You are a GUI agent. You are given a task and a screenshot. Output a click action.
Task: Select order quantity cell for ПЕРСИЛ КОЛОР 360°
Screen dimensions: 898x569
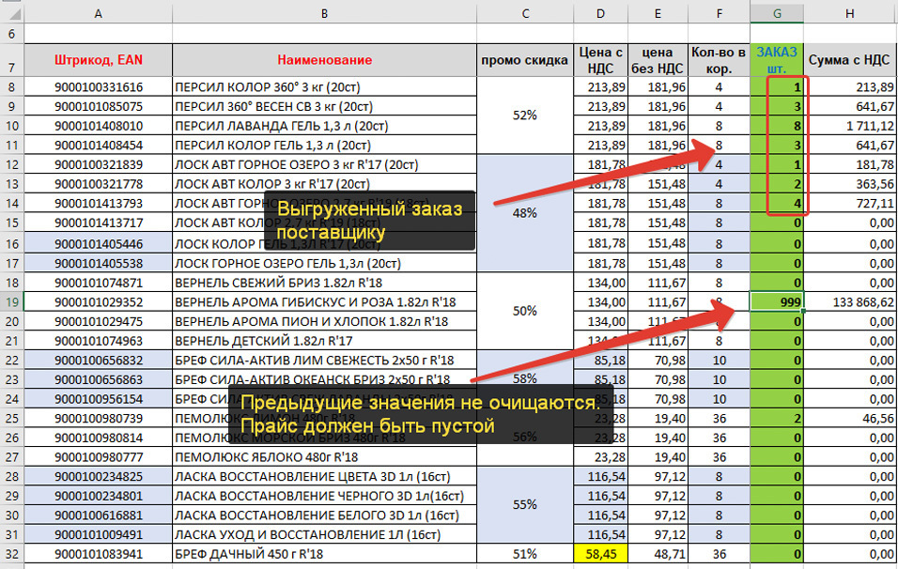[777, 87]
